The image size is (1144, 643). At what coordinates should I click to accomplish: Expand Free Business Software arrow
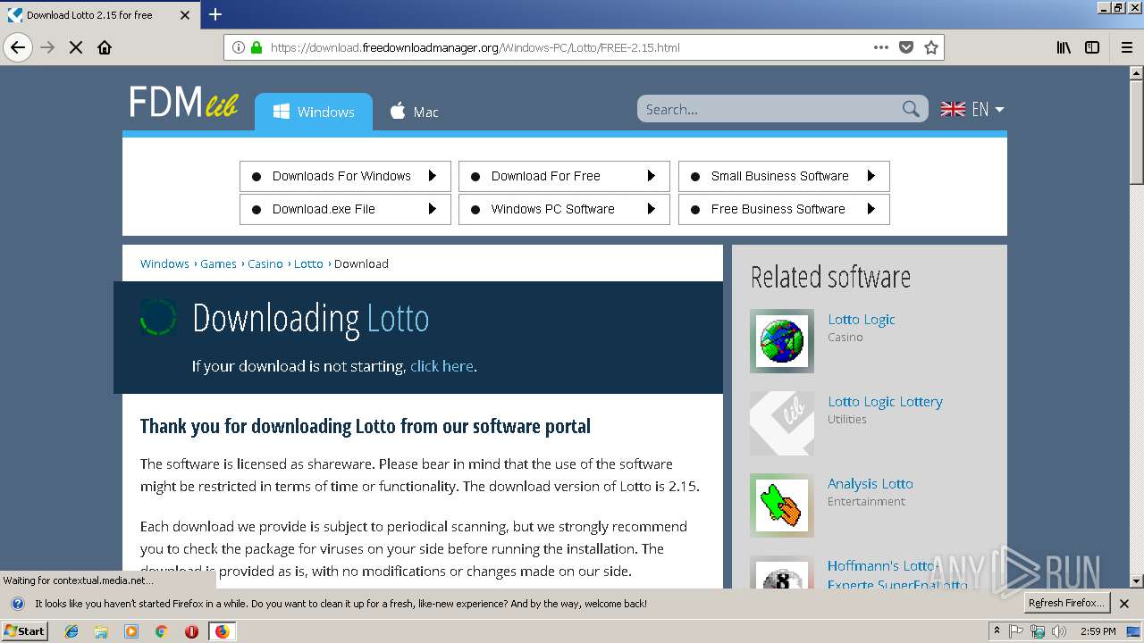pos(871,209)
